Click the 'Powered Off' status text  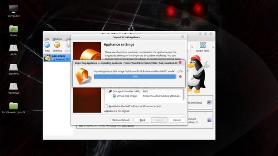63,59
